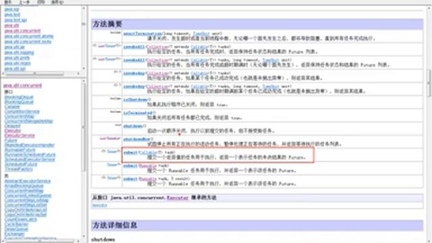The image size is (432, 243).
Task: Click up arrow of package list scrollbar
Action: pyautogui.click(x=84, y=9)
